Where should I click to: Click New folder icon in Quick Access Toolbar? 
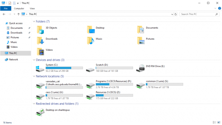click(14, 3)
